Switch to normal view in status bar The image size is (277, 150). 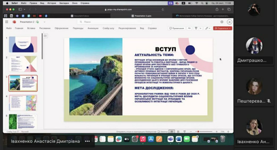[172, 131]
